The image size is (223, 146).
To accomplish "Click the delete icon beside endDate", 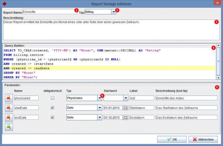I will pyautogui.click(x=9, y=118).
